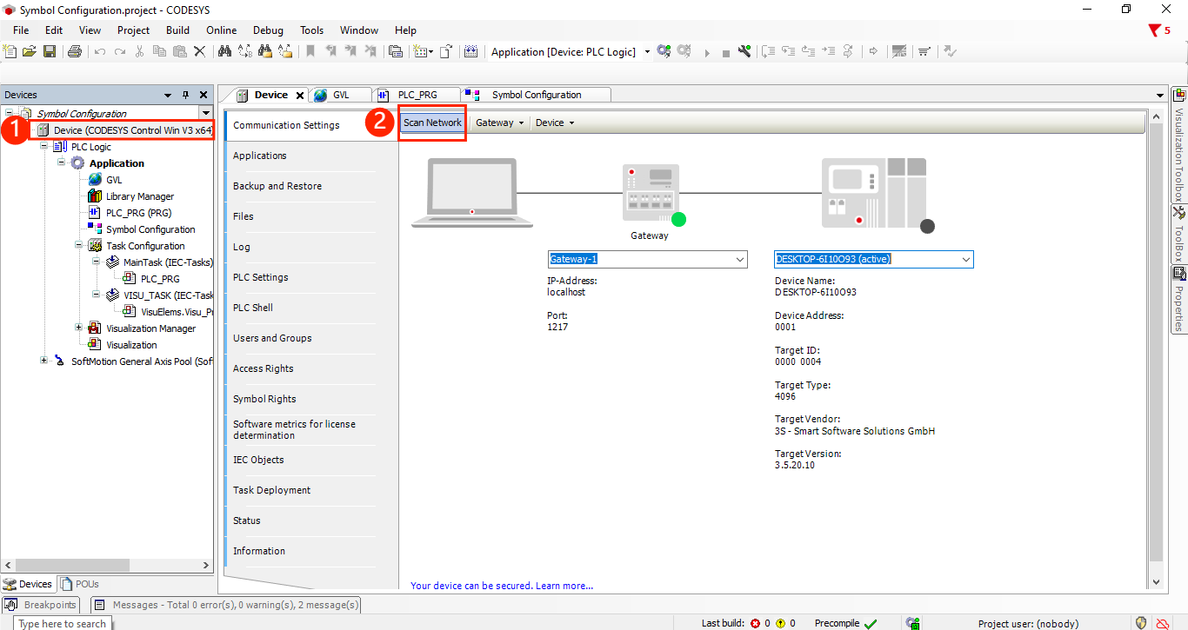Open the Online menu
This screenshot has height=630, width=1188.
click(221, 30)
